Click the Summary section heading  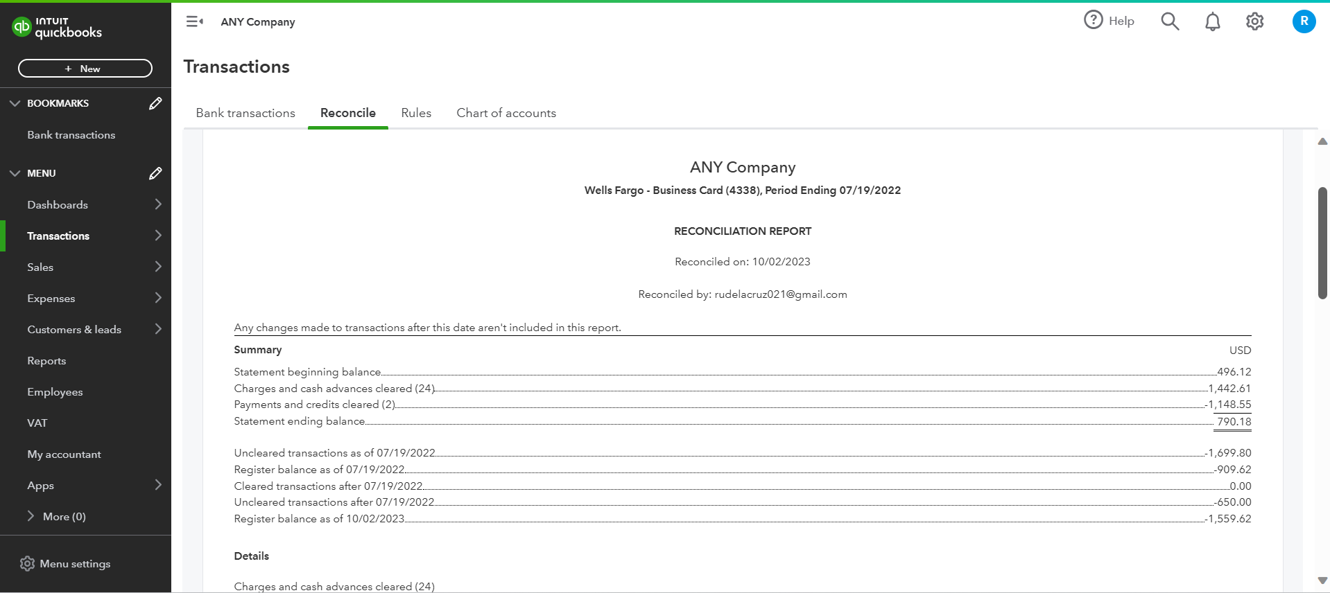[x=258, y=350]
